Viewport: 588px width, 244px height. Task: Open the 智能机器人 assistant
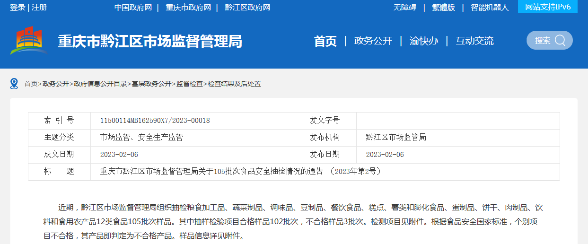(x=490, y=8)
